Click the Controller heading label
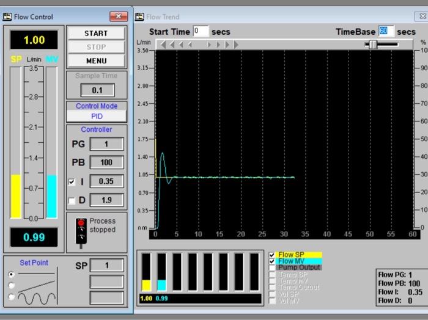Image resolution: width=428 pixels, height=320 pixels. [x=97, y=129]
